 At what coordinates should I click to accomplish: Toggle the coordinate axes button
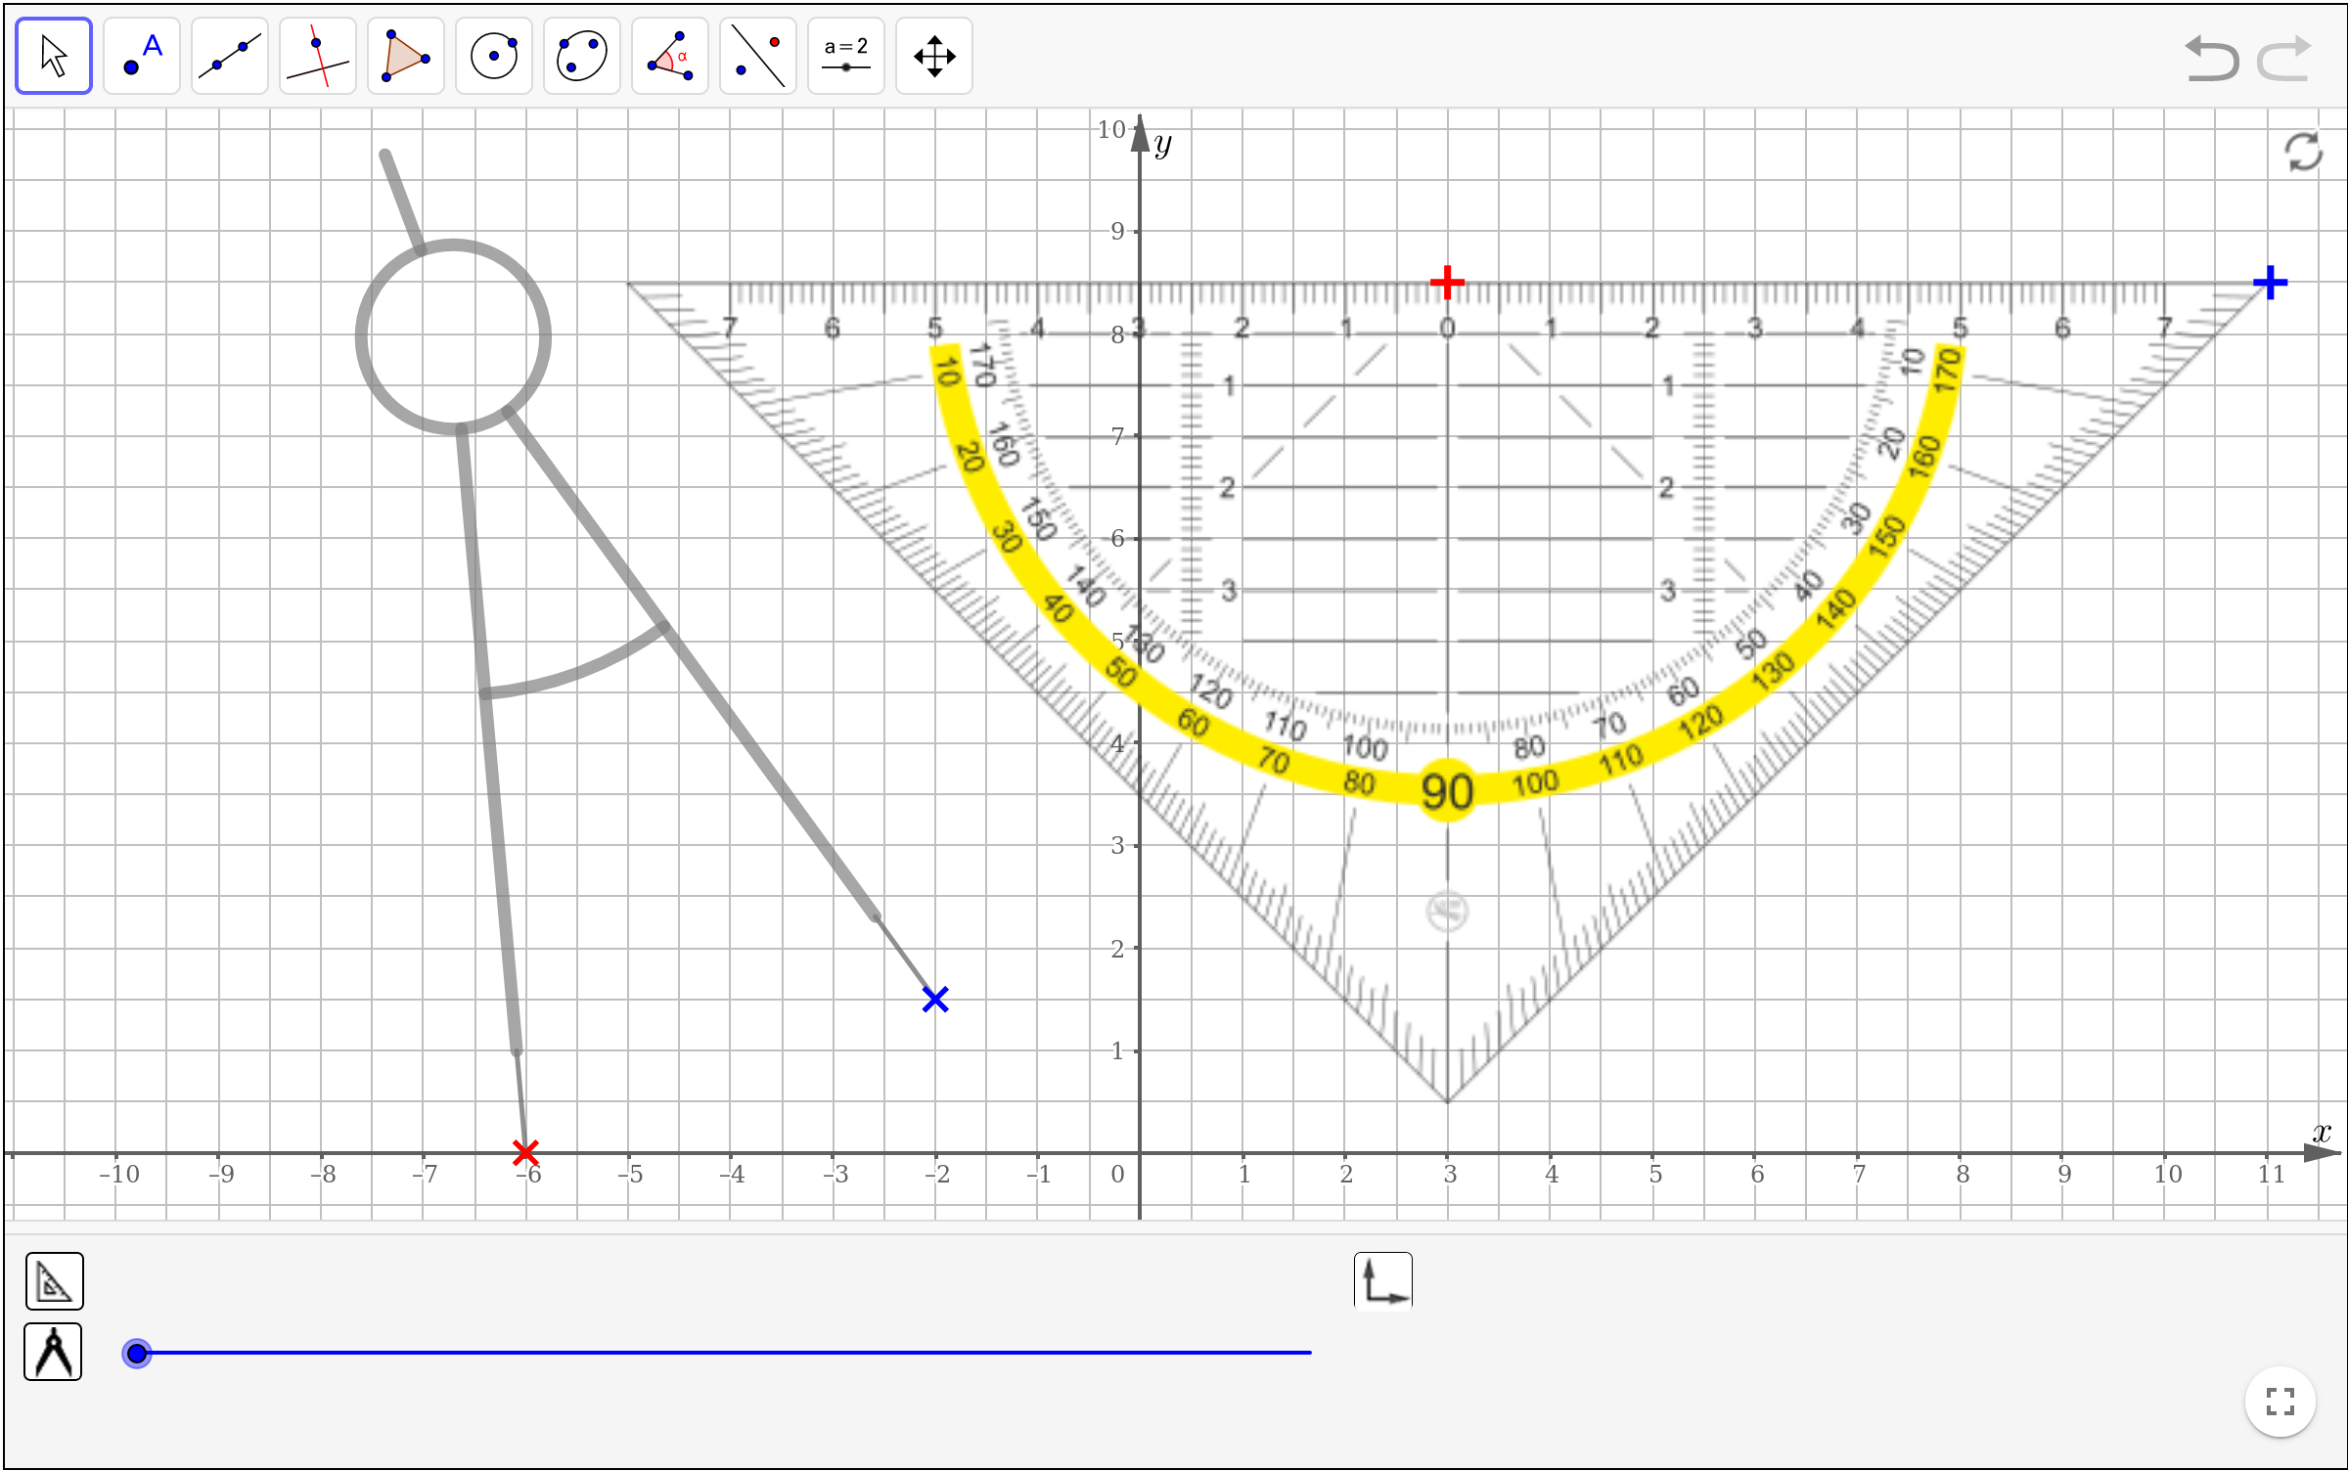tap(1383, 1280)
